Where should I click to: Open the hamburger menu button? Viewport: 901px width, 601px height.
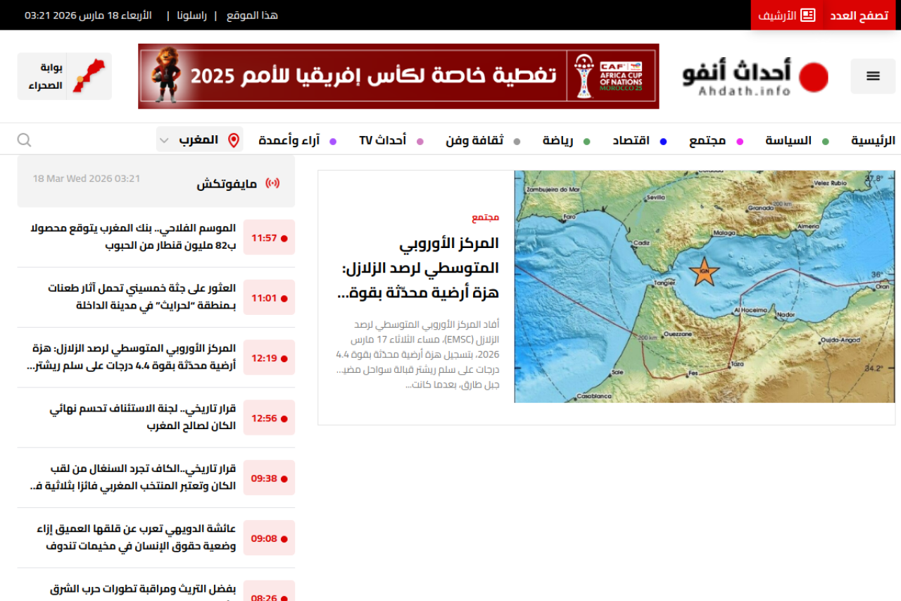pos(873,76)
